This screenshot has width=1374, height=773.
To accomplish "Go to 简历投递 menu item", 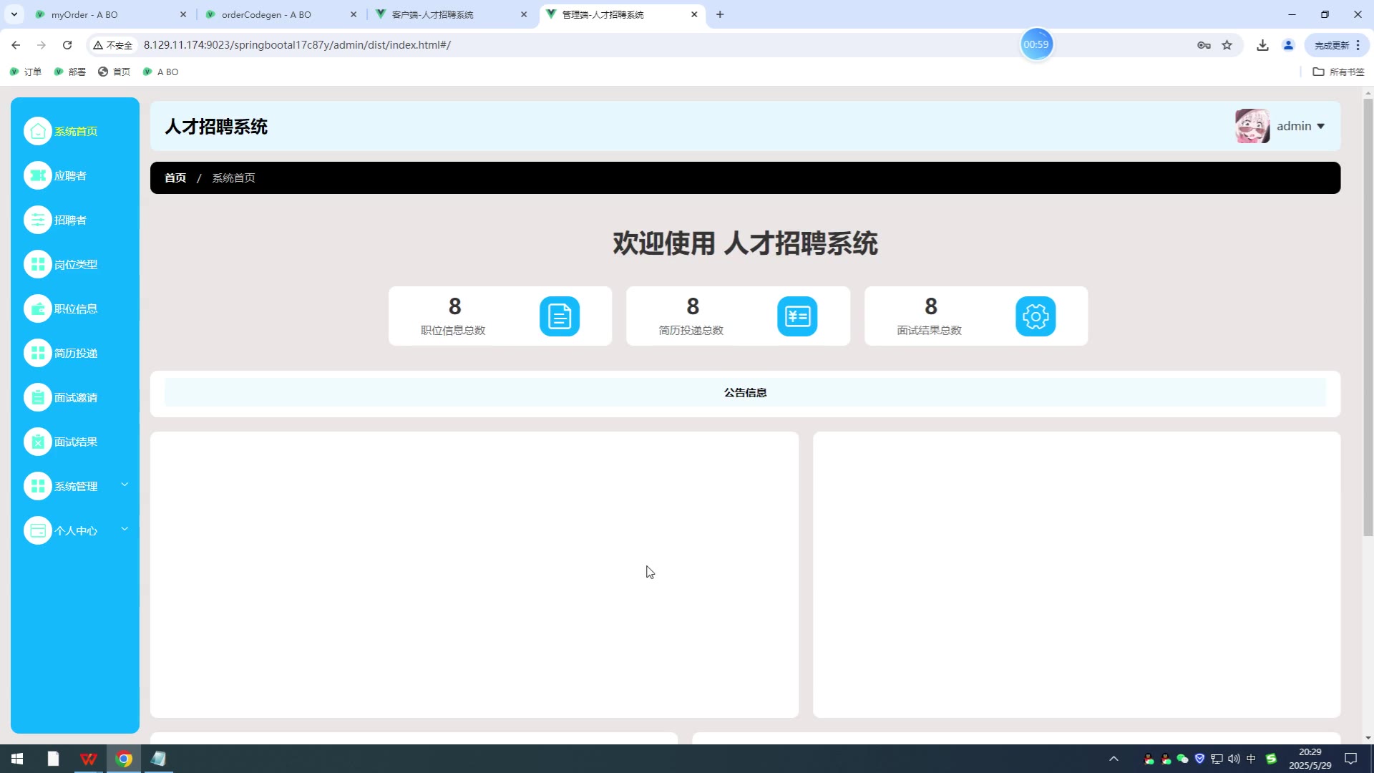I will pyautogui.click(x=75, y=353).
